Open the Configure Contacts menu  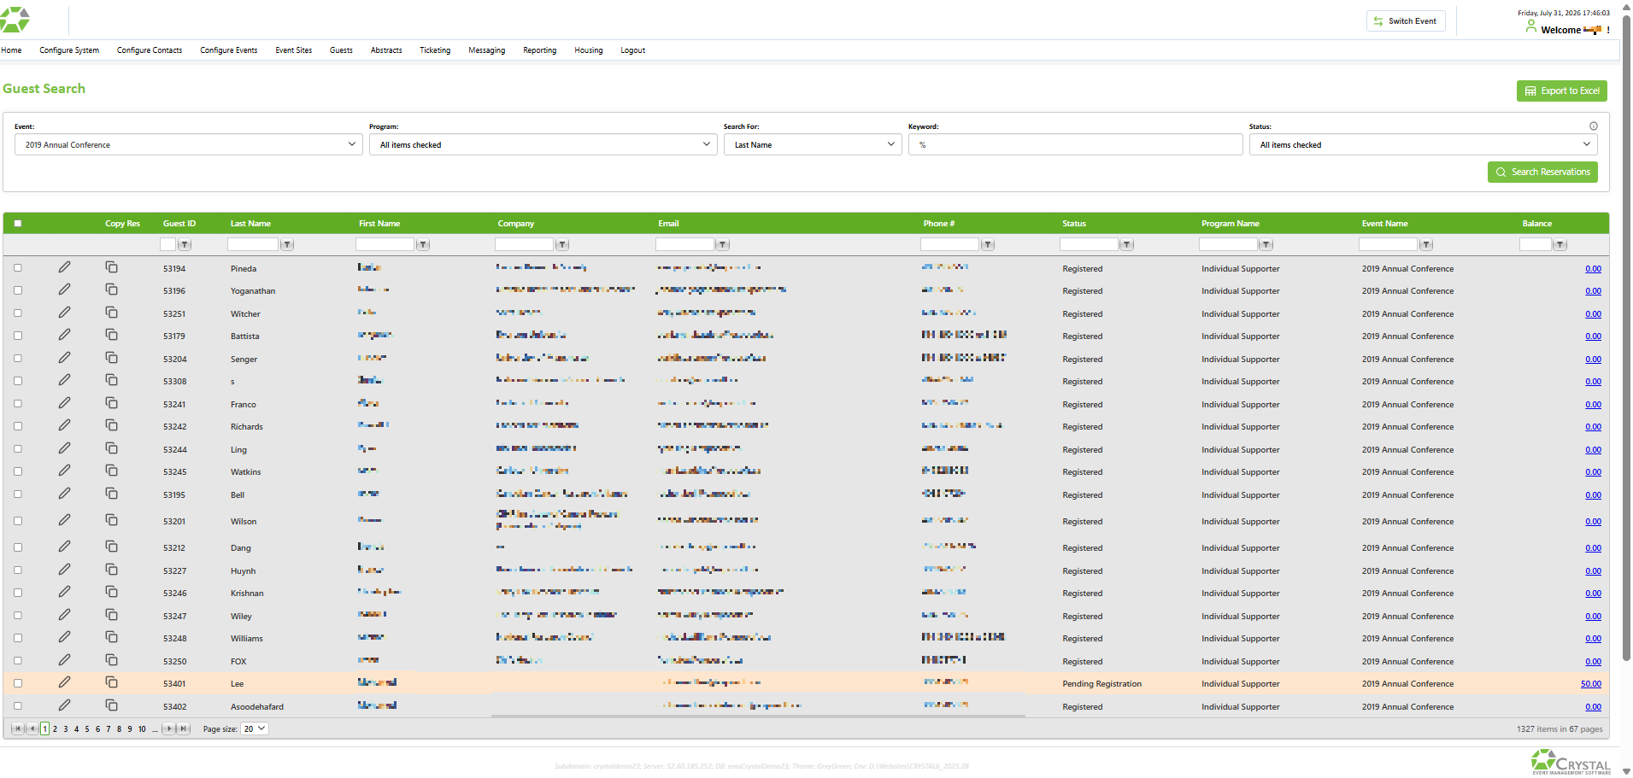tap(150, 50)
